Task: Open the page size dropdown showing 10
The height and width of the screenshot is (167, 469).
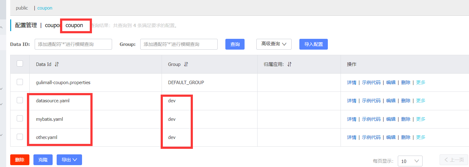Action: (410, 161)
